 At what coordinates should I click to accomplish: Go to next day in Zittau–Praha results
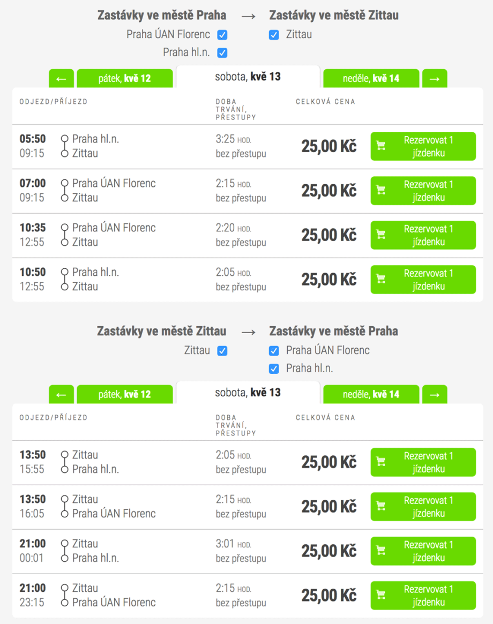(434, 395)
